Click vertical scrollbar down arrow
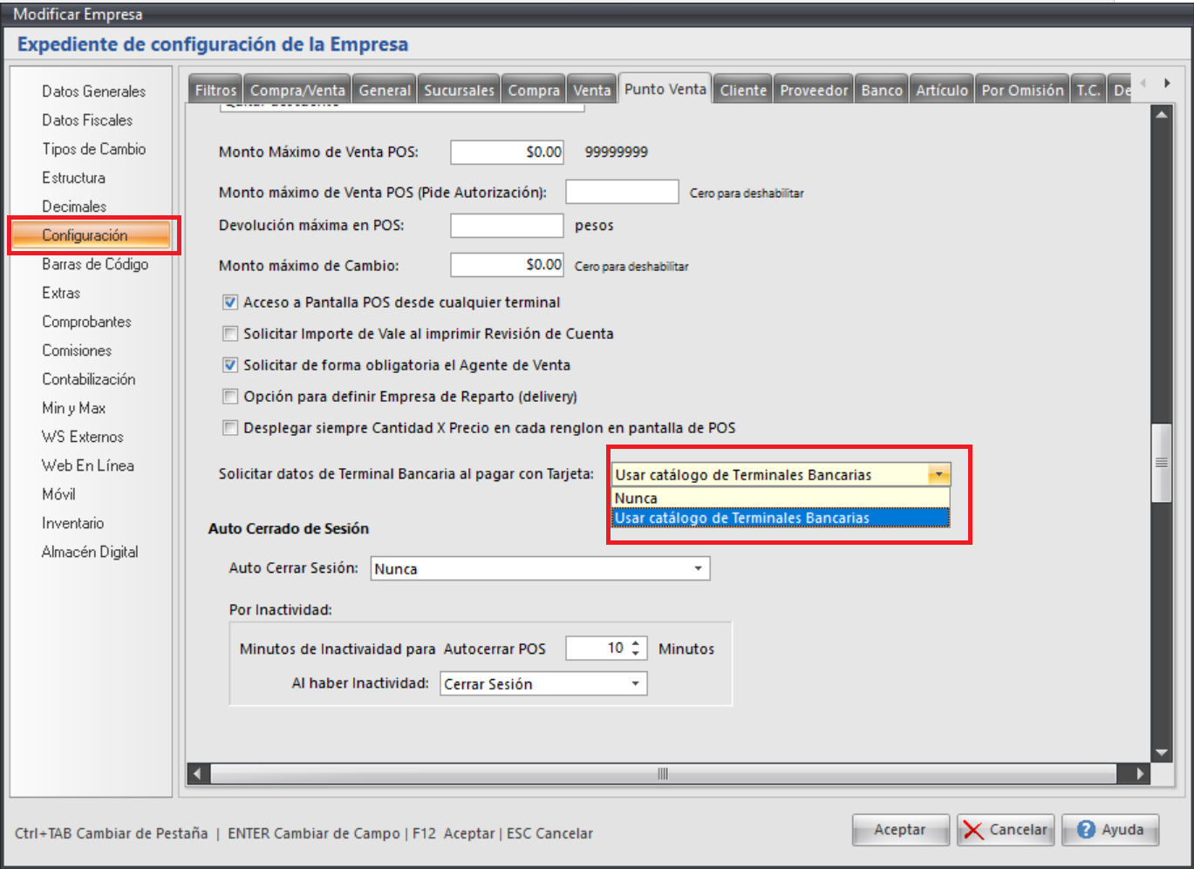This screenshot has width=1194, height=869. 1161,753
